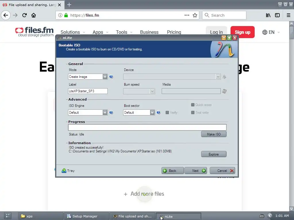Expand the Tools menu
The width and height of the screenshot is (294, 220).
pos(124,32)
